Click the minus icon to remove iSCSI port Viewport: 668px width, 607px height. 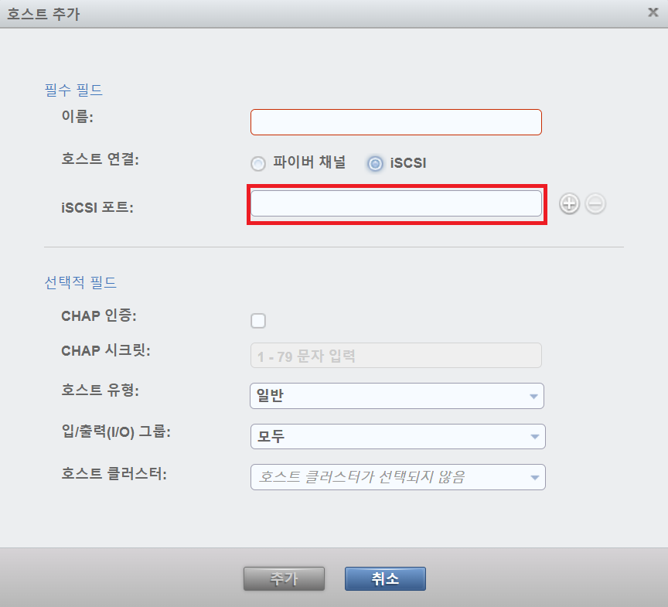(595, 203)
